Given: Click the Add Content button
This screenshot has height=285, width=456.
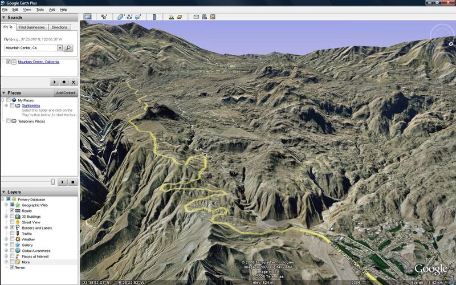Looking at the screenshot, I should point(66,93).
